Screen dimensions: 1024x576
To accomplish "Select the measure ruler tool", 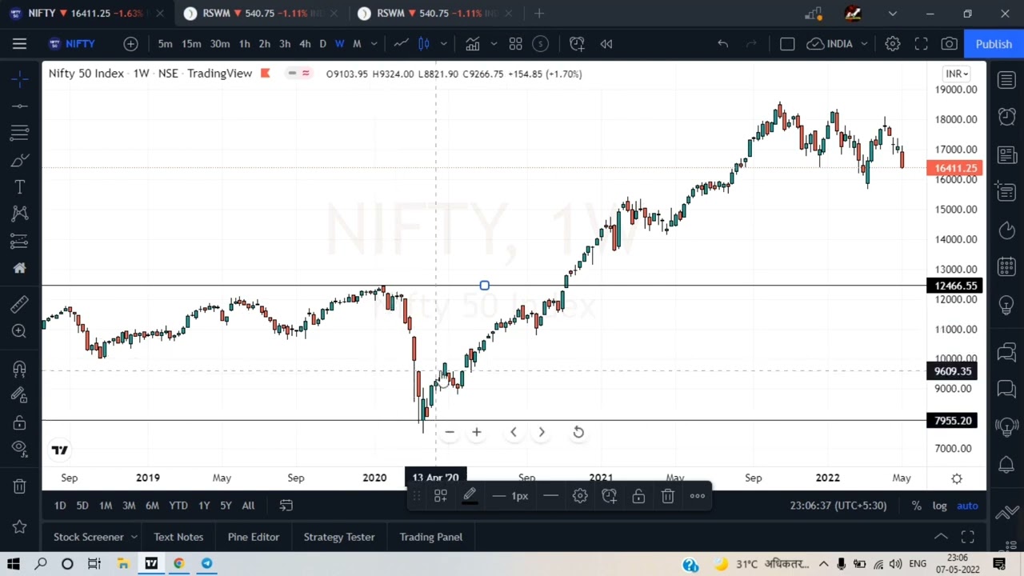I will 20,304.
